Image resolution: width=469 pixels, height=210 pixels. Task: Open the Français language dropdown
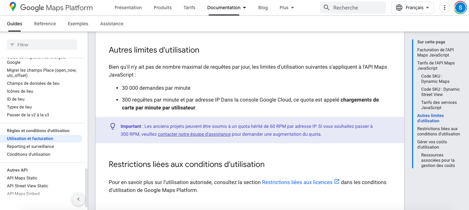pos(413,8)
